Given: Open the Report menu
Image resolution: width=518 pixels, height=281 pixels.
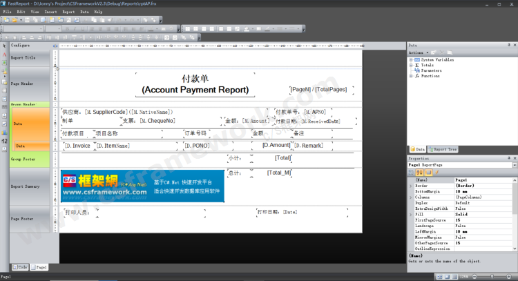Looking at the screenshot, I should [x=68, y=12].
